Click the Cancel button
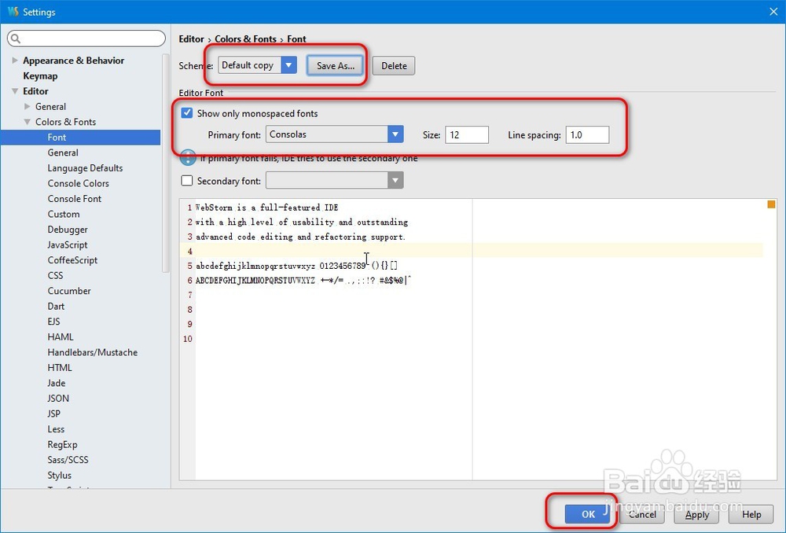The image size is (786, 533). click(x=641, y=514)
